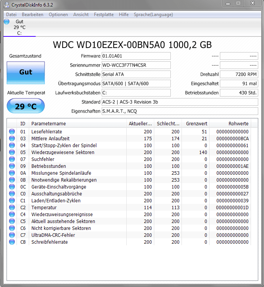264x287 pixels.
Task: Click the Betriebsstunden field 430 Std.
Action: (239, 93)
